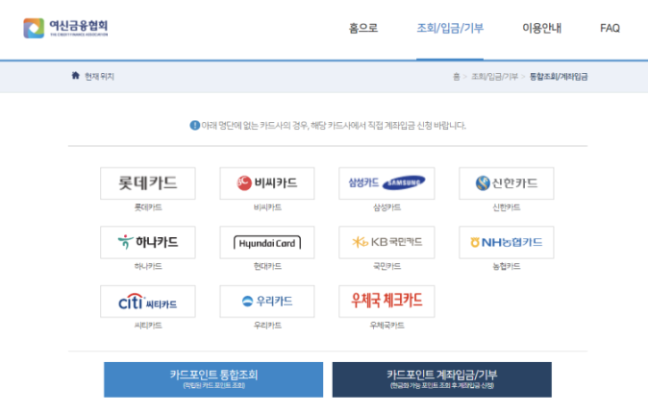Click 홈 breadcrumb link
This screenshot has height=412, width=648.
[x=457, y=77]
